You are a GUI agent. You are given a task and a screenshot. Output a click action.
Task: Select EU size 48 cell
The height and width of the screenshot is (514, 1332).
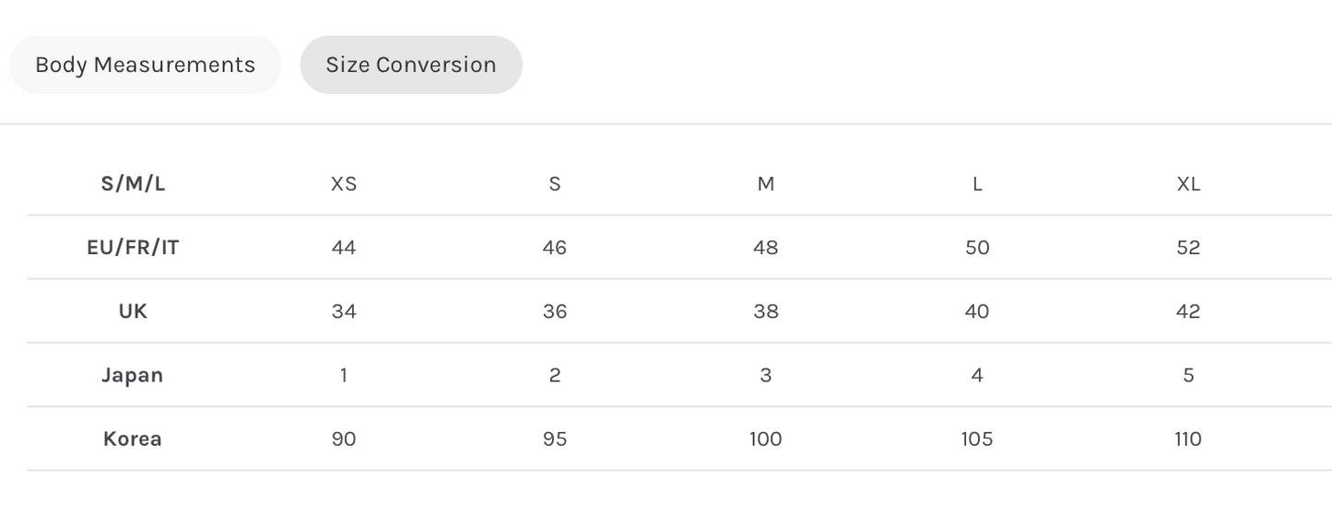coord(766,247)
